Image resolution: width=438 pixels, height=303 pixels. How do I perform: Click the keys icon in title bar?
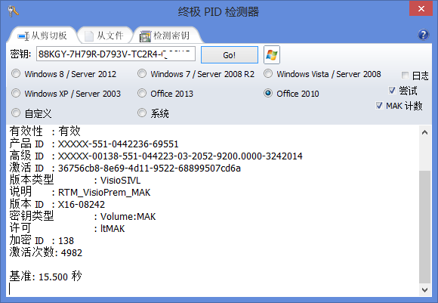point(13,11)
